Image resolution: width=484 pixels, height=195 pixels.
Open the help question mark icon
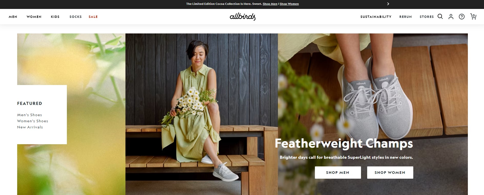coord(462,17)
